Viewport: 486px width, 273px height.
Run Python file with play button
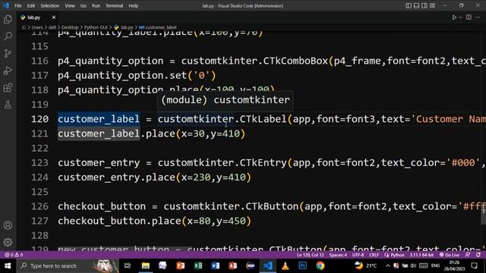[454, 17]
